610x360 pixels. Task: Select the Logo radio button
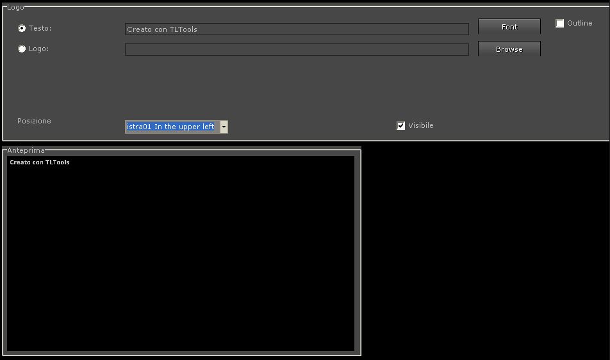(22, 49)
